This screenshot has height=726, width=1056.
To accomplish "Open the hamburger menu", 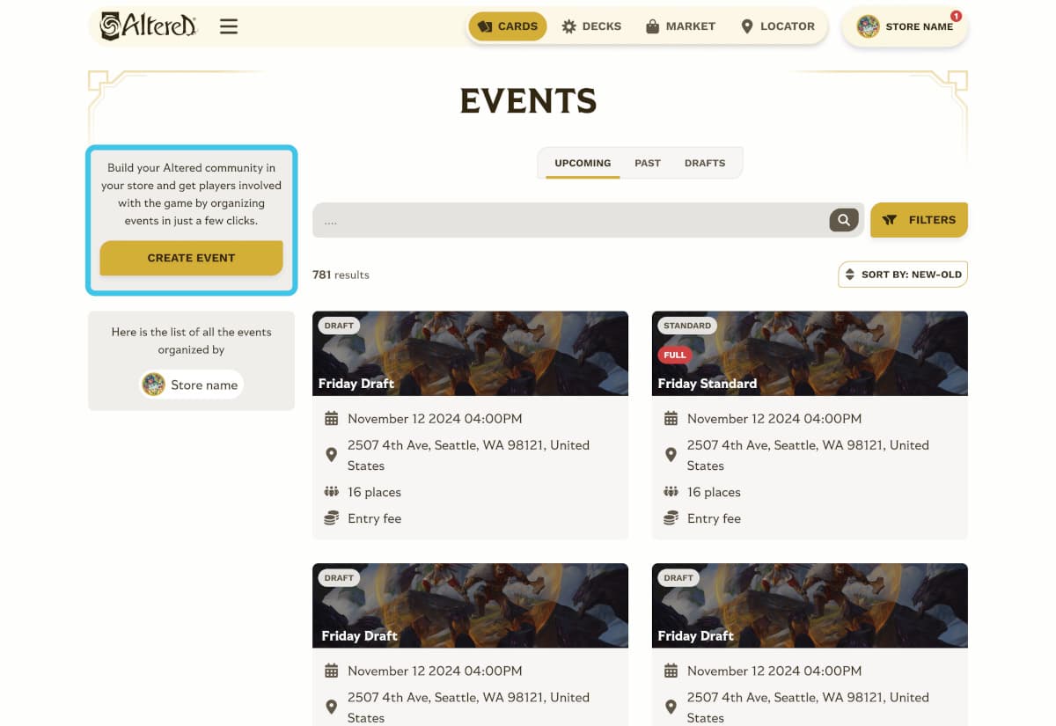I will click(x=229, y=26).
